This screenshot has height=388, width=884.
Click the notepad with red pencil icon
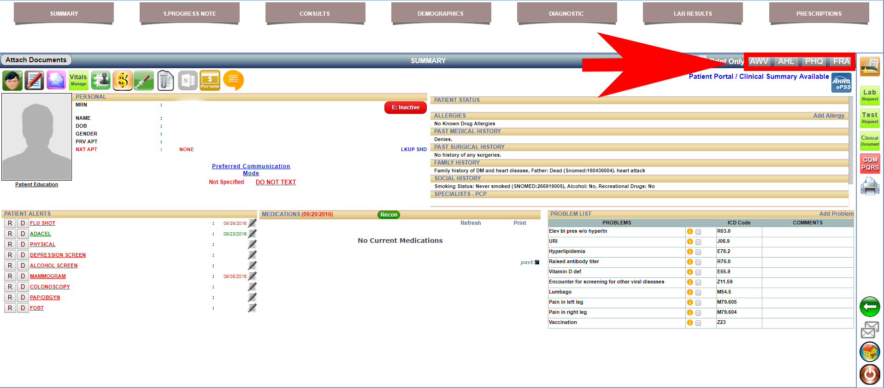click(x=34, y=81)
